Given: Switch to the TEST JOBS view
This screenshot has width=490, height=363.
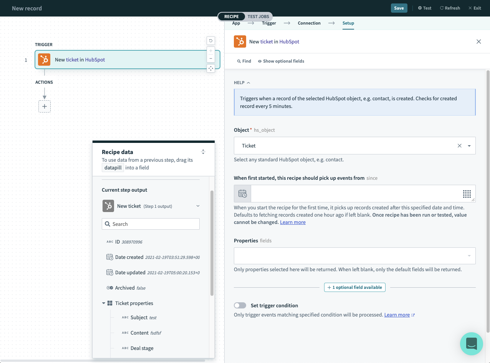Looking at the screenshot, I should pos(258,17).
